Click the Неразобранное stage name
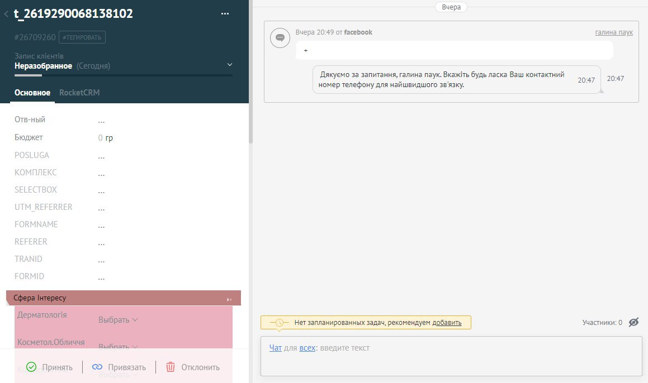The image size is (648, 383). [44, 66]
